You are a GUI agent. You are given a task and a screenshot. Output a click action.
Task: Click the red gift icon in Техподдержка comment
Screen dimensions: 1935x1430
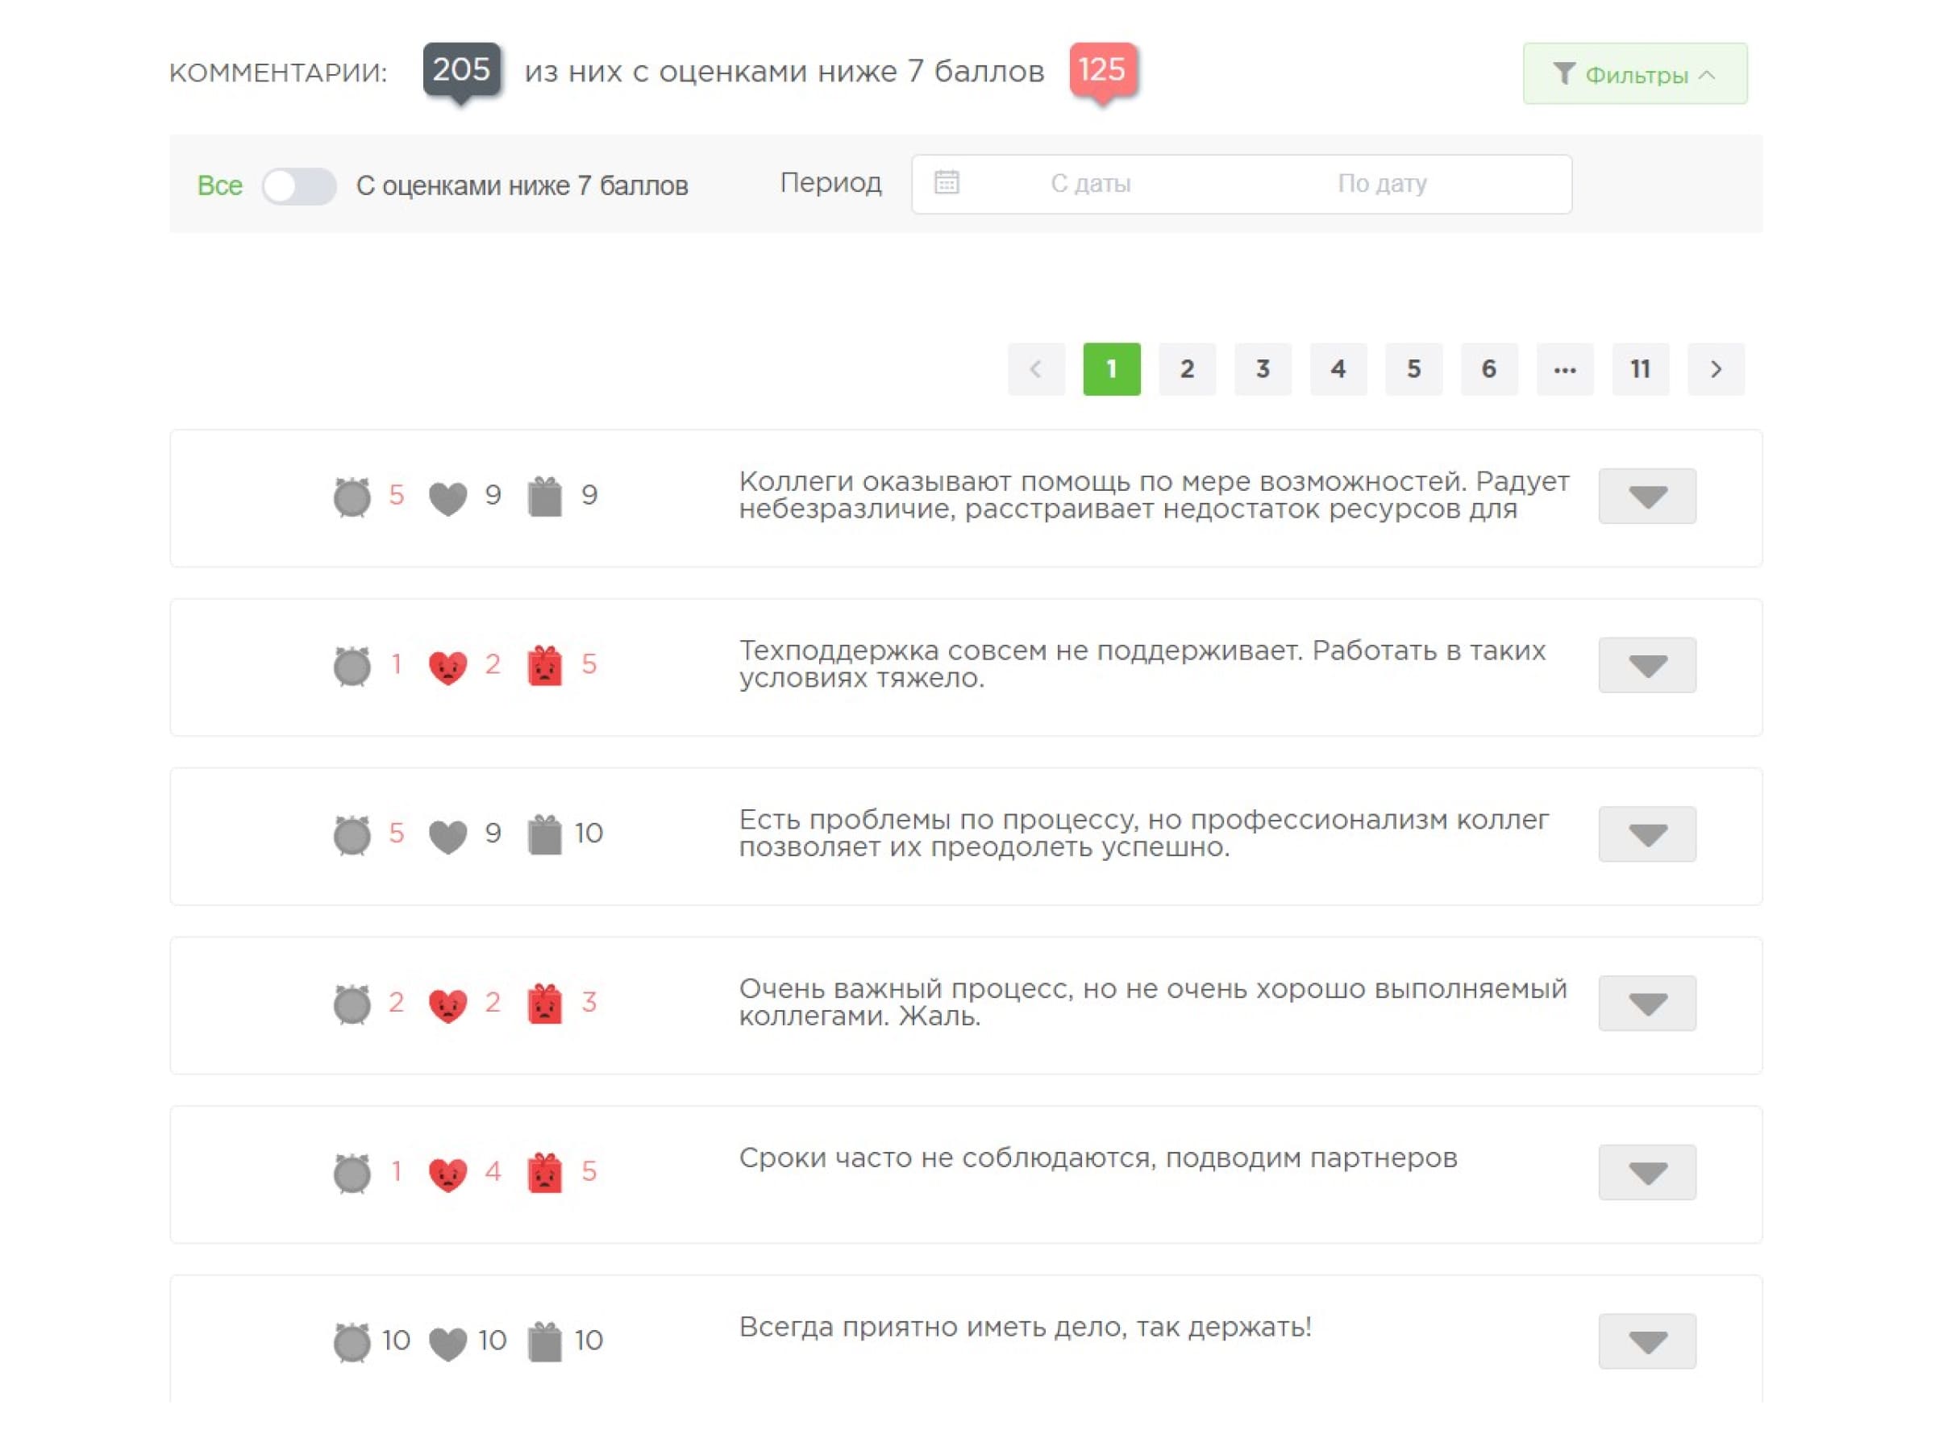(x=544, y=666)
